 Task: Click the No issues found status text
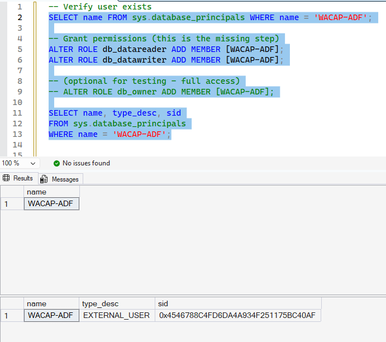86,163
